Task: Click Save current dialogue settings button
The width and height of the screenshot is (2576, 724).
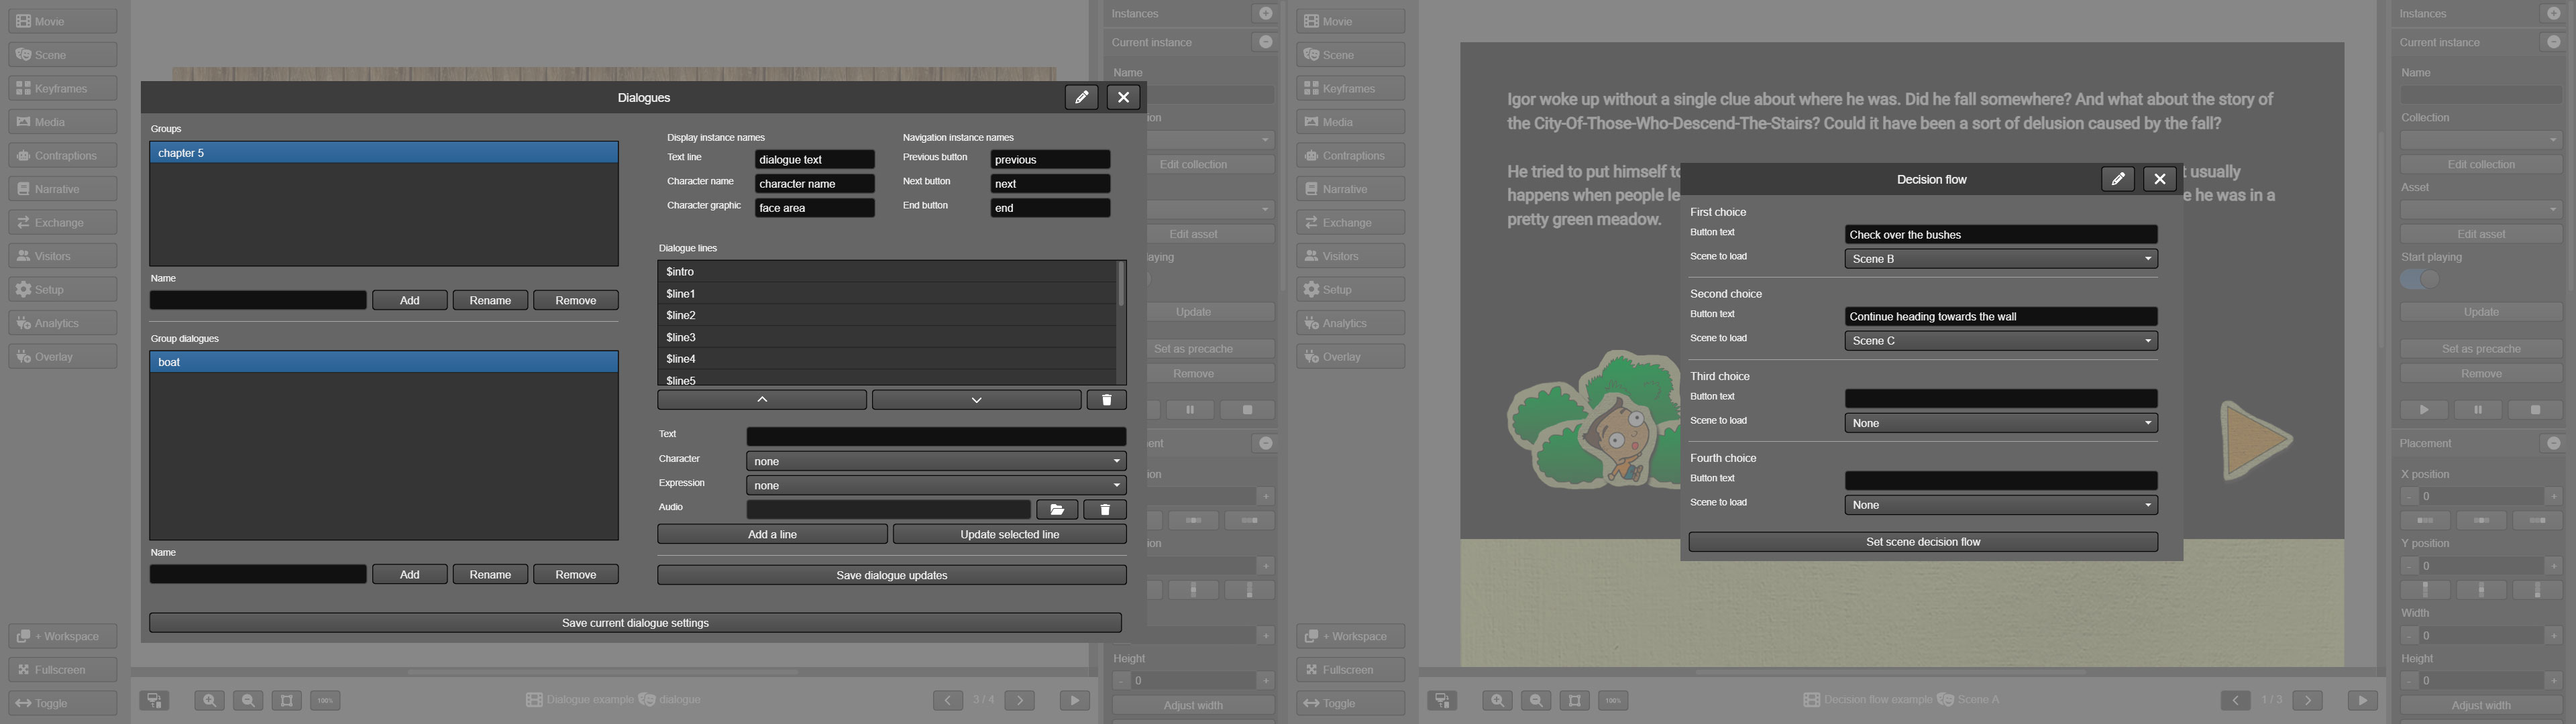Action: (635, 623)
